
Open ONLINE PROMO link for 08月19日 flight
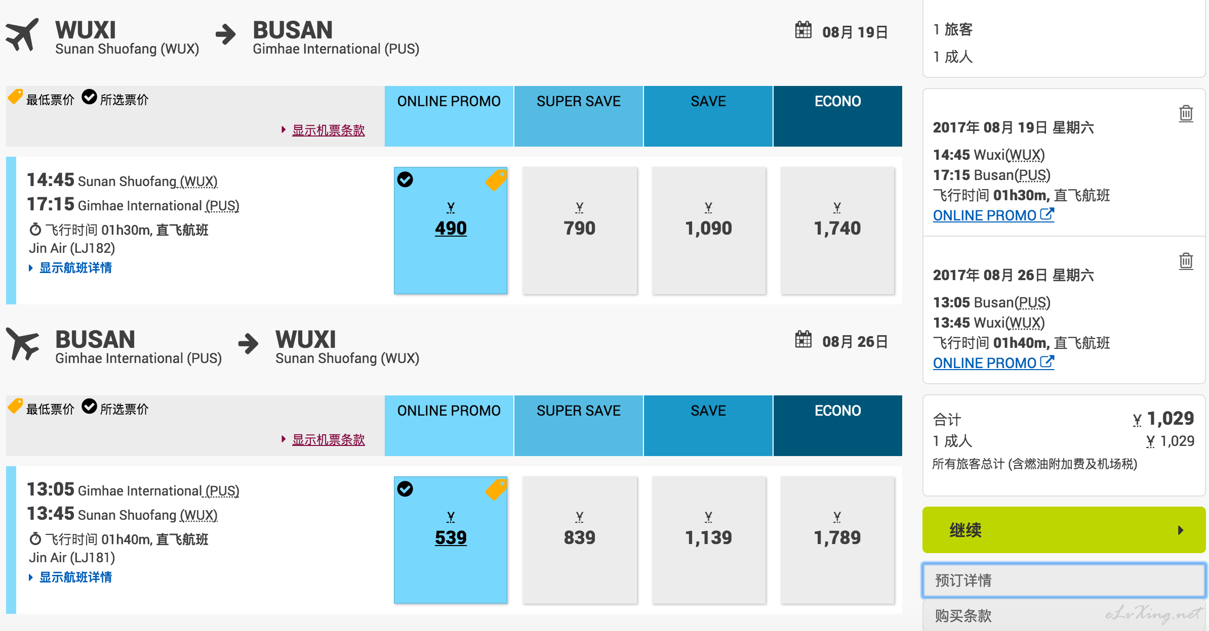(985, 215)
